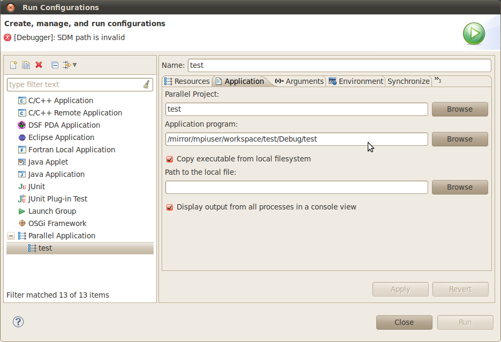The height and width of the screenshot is (342, 501).
Task: Browse for the Parallel Project
Action: 460,109
